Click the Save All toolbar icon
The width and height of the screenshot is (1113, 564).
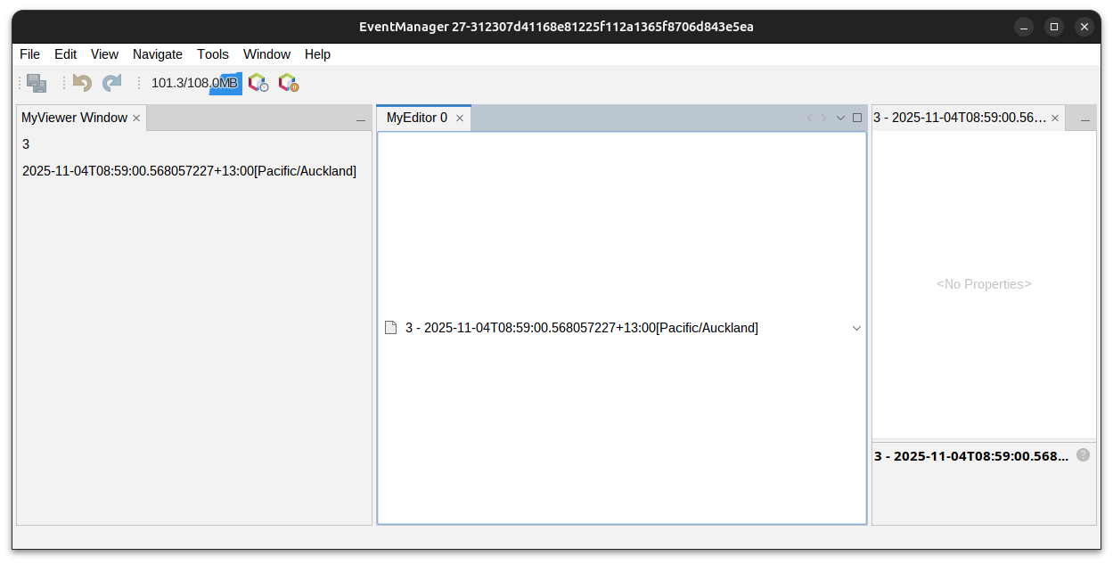(37, 83)
